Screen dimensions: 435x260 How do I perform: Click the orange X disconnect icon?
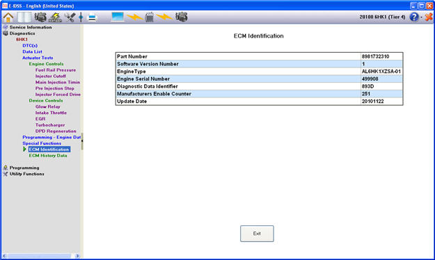point(429,17)
